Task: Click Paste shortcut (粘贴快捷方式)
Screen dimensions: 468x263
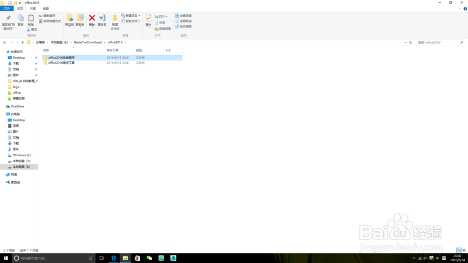Action: [x=50, y=21]
